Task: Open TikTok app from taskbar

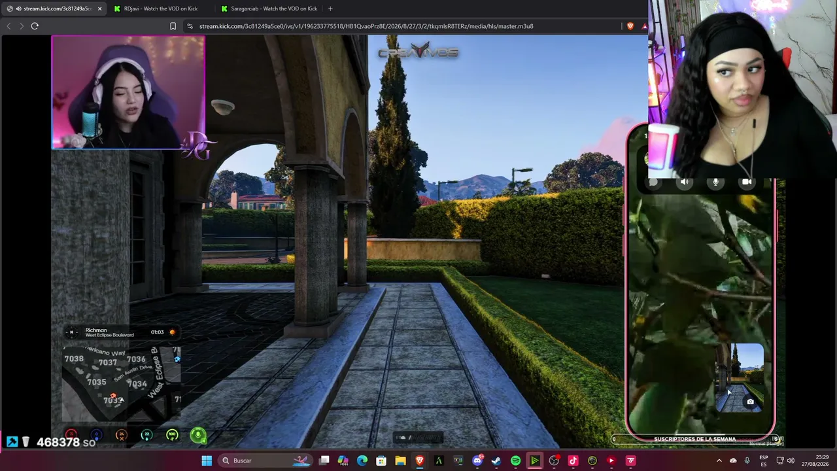Action: coord(573,461)
